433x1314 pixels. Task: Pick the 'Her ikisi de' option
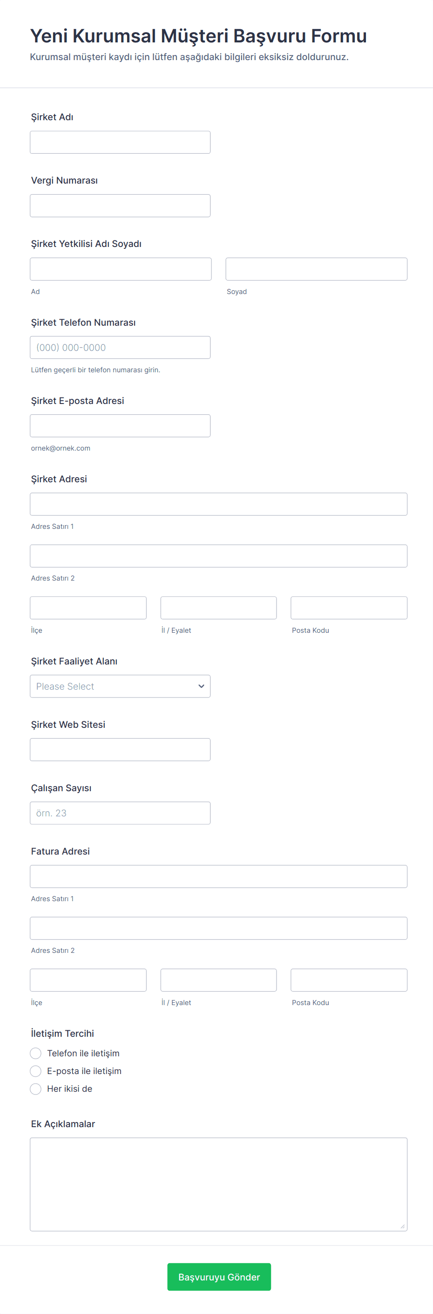[x=36, y=1088]
